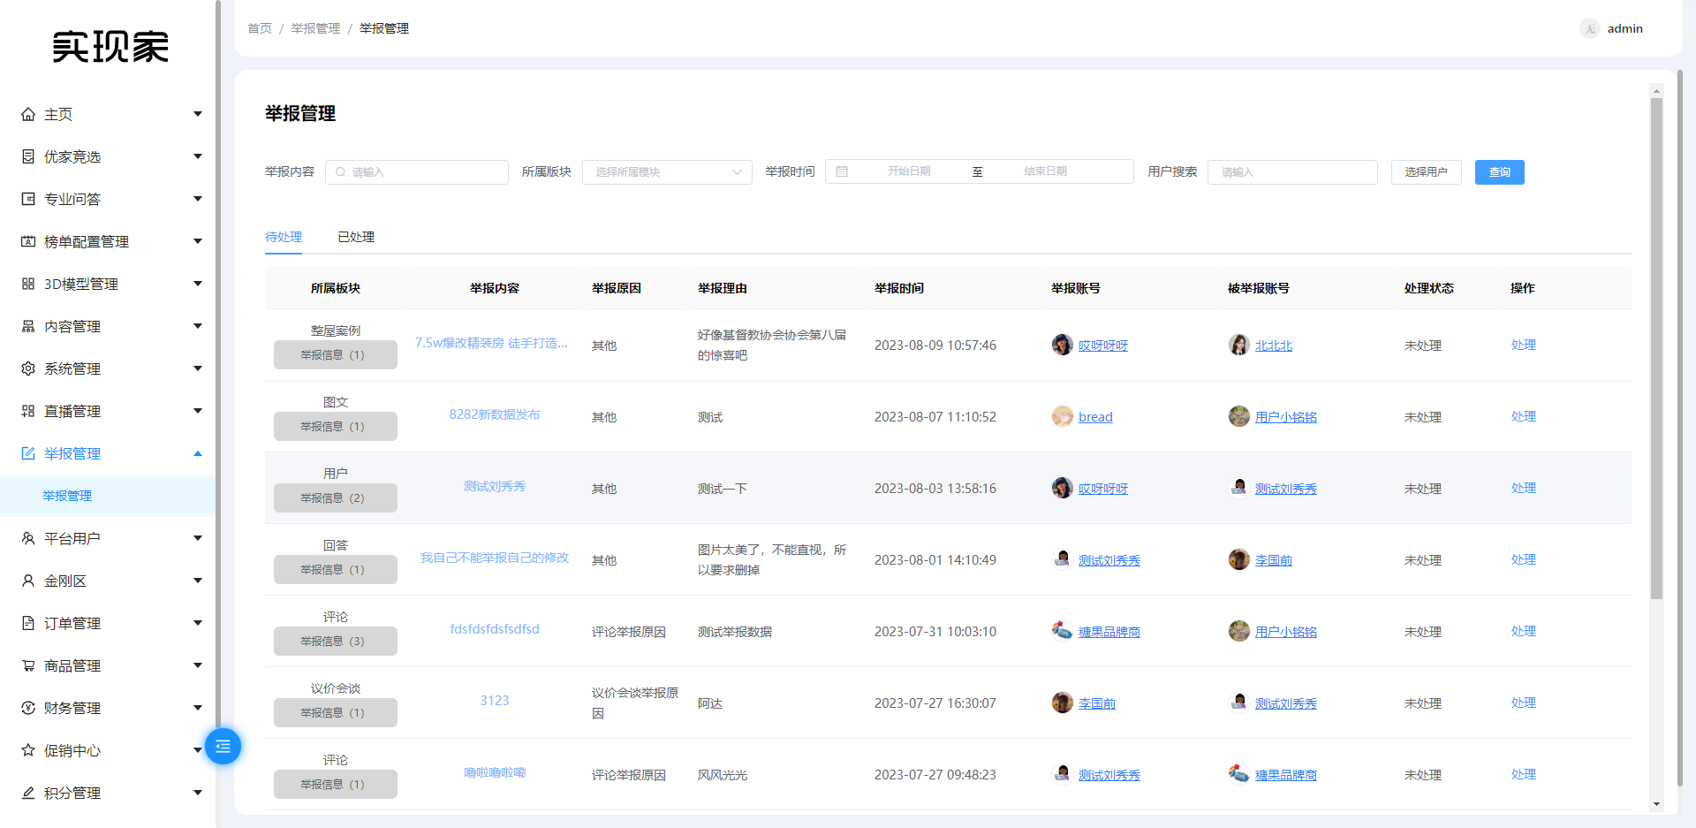Screen dimensions: 1696x828
Task: Click the 订单管理 document icon
Action: 28,623
